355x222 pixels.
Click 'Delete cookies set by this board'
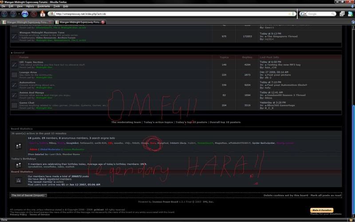pos(286,195)
